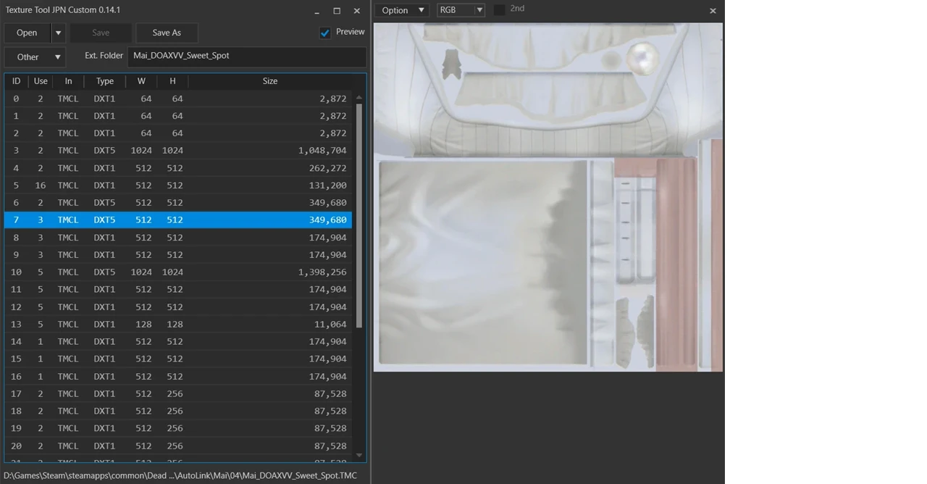
Task: Select texture row ID 4 sized 262,272
Action: click(178, 168)
